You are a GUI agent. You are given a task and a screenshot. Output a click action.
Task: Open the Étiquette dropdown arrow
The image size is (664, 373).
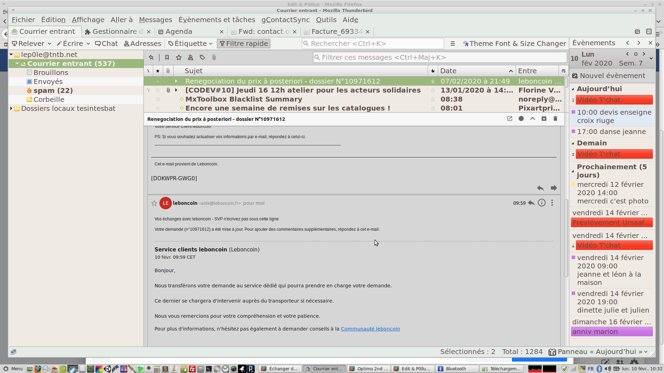[211, 44]
